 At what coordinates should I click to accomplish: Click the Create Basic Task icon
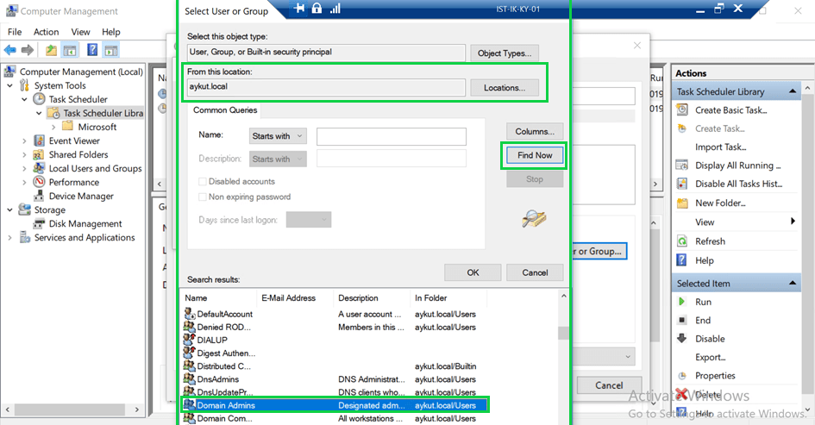point(682,110)
